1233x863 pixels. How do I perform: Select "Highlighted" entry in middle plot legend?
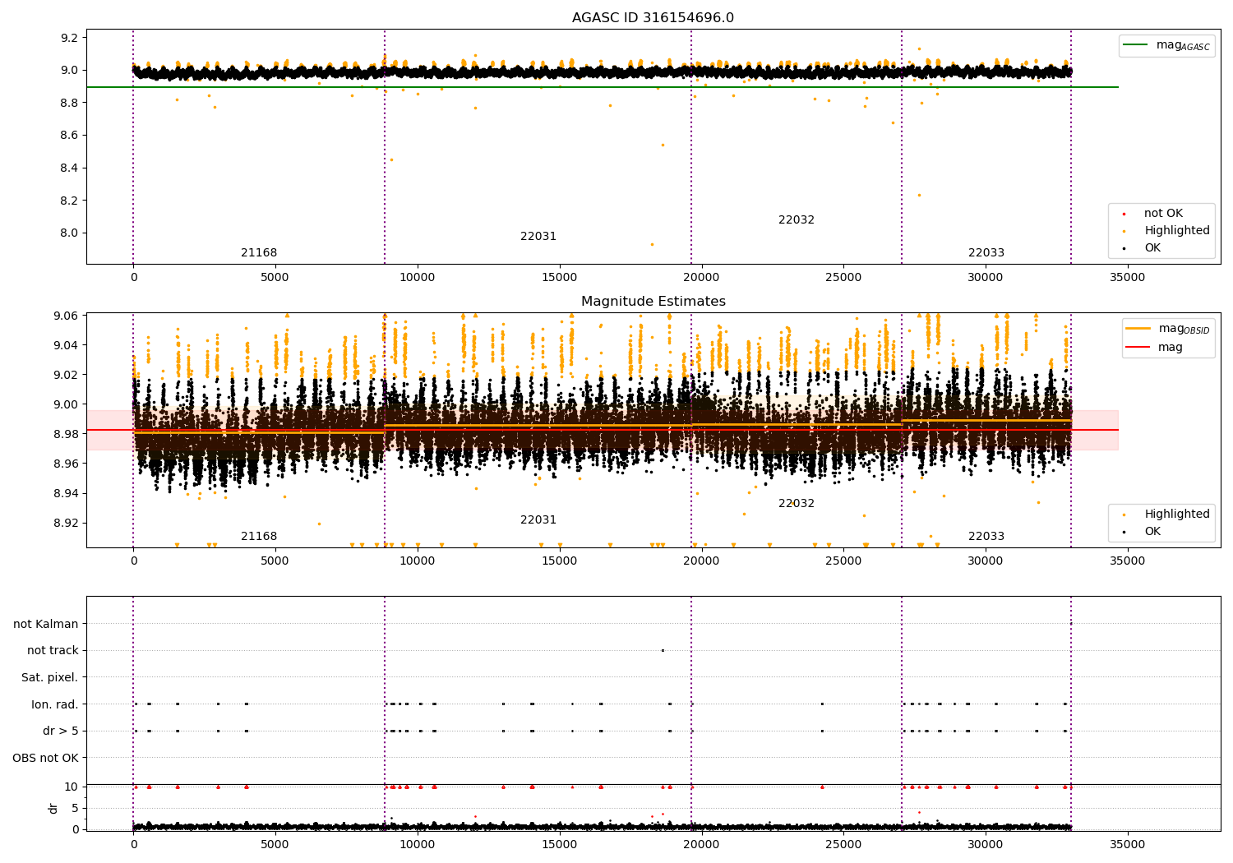point(1177,515)
